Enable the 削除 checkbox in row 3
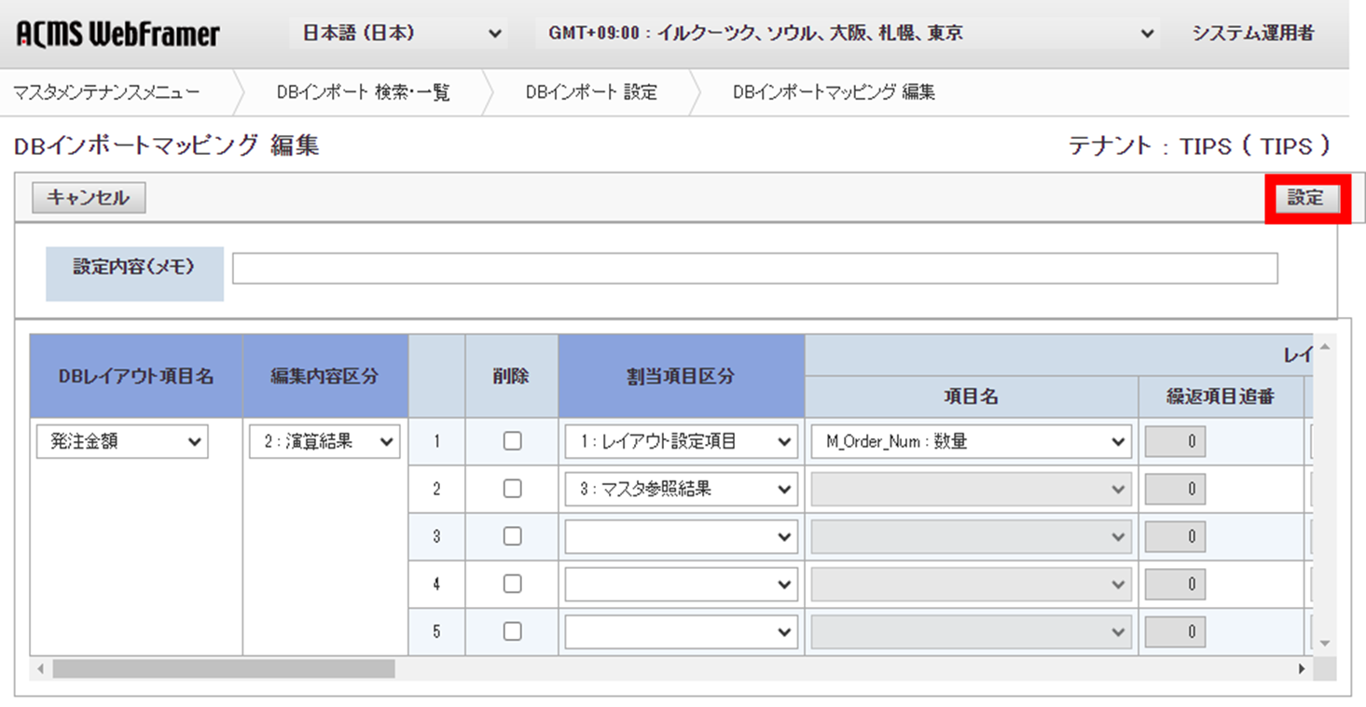This screenshot has height=707, width=1366. coord(511,535)
